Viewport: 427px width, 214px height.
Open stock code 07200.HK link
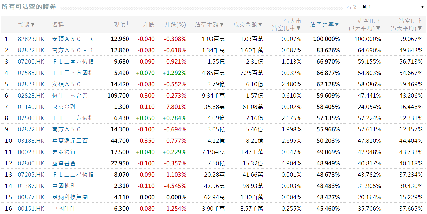tap(31, 62)
